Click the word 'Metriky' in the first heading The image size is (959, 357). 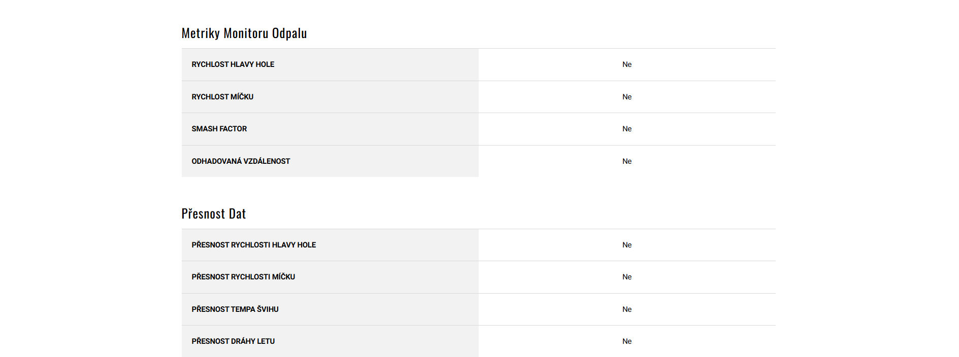click(x=201, y=33)
